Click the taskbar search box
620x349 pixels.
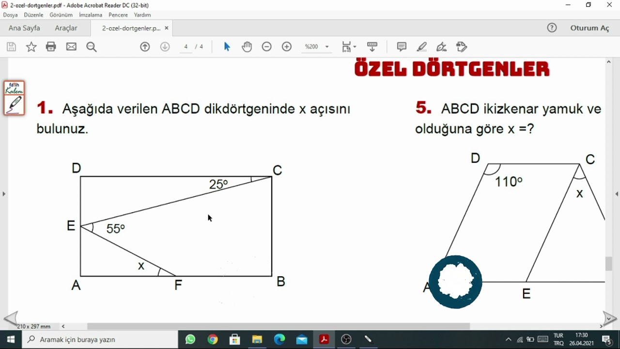pos(100,340)
